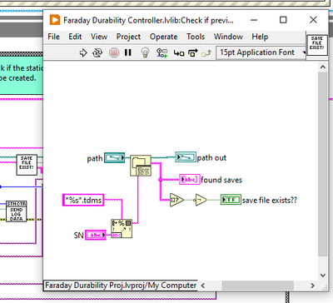
Task: Toggle Retain Wire Values icon
Action: coord(162,52)
